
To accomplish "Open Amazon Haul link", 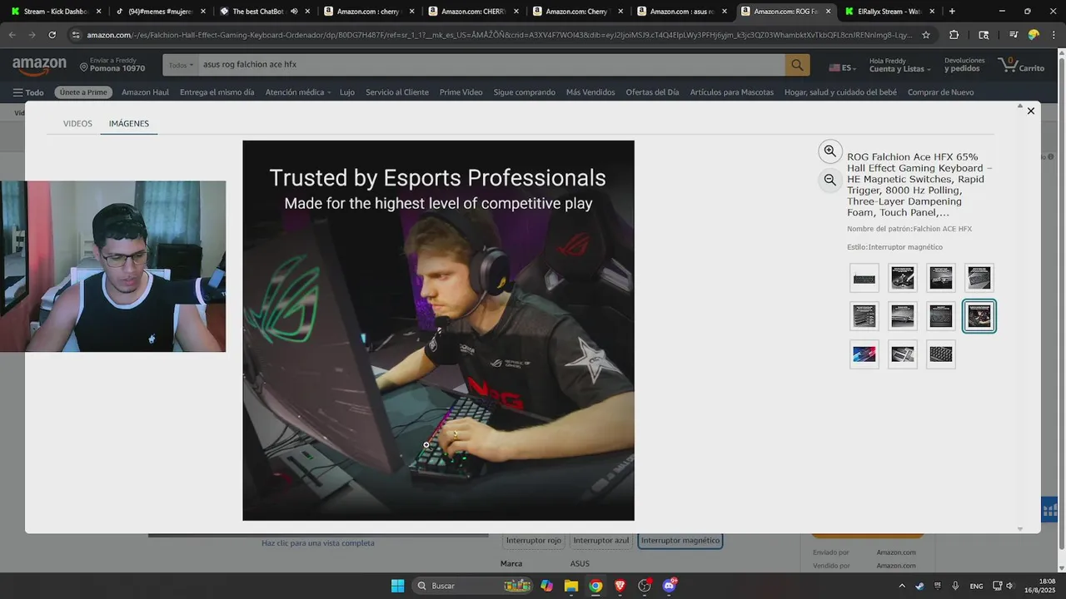I will coord(145,92).
